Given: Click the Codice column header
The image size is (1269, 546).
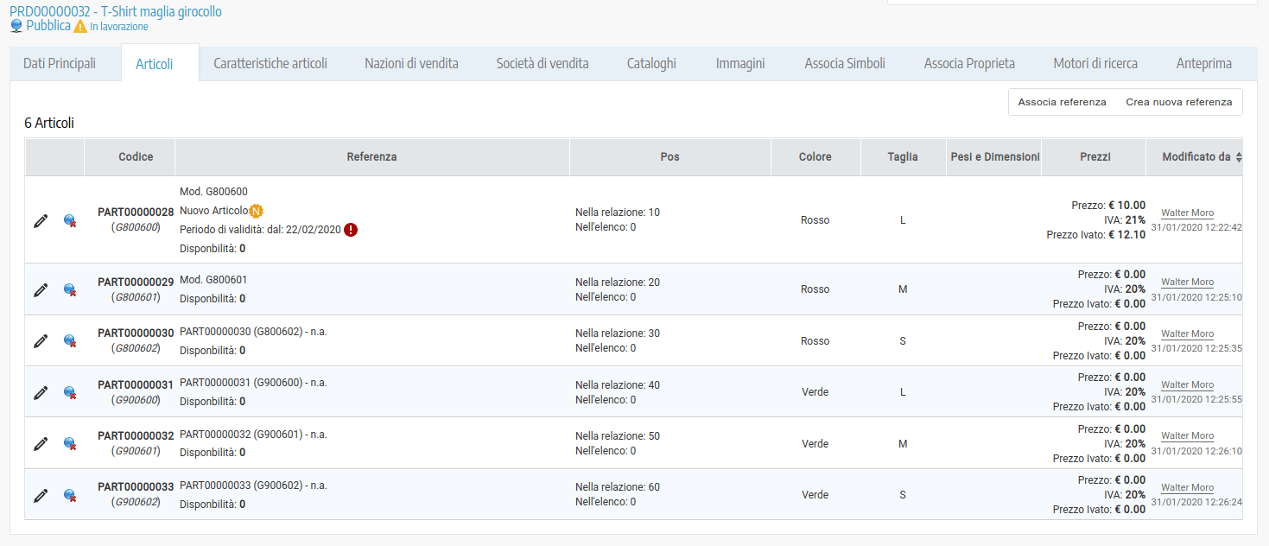Looking at the screenshot, I should click(136, 157).
